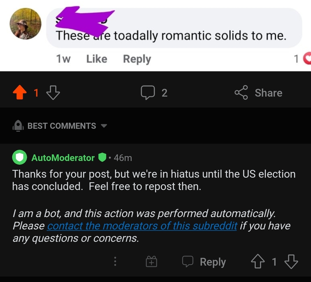Downvote the Reddit post

[53, 93]
